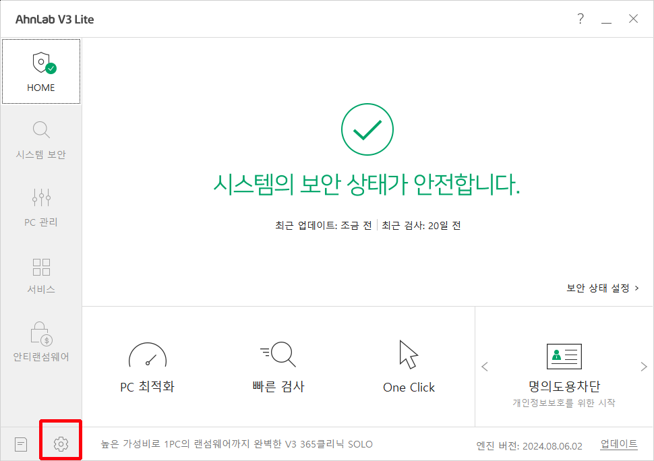Click the 최근 업데이트: 조금 전 text
Image resolution: width=654 pixels, height=461 pixels.
point(323,226)
